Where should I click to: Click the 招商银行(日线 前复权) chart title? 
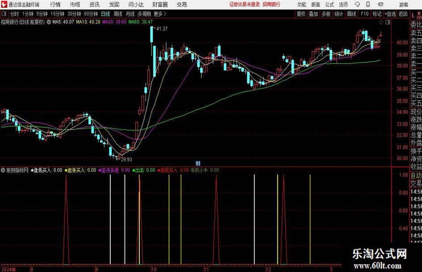pos(23,22)
